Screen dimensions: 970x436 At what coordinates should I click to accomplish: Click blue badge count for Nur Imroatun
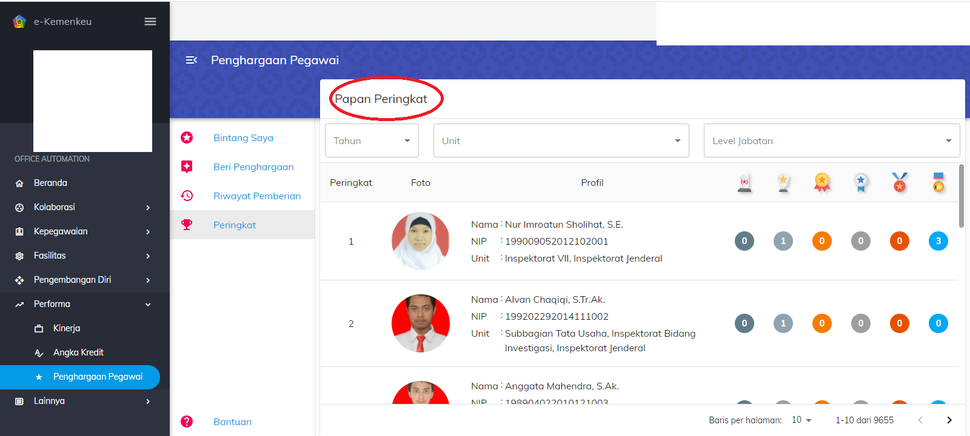tap(938, 241)
